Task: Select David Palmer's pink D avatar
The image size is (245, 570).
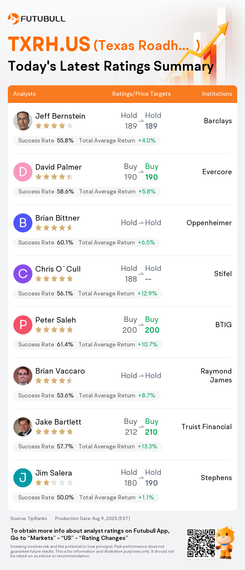Action: click(x=23, y=172)
